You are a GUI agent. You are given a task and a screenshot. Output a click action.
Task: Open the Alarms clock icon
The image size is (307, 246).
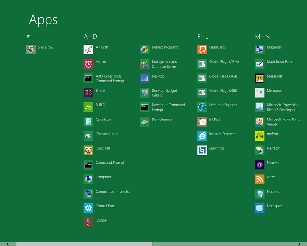pyautogui.click(x=89, y=64)
